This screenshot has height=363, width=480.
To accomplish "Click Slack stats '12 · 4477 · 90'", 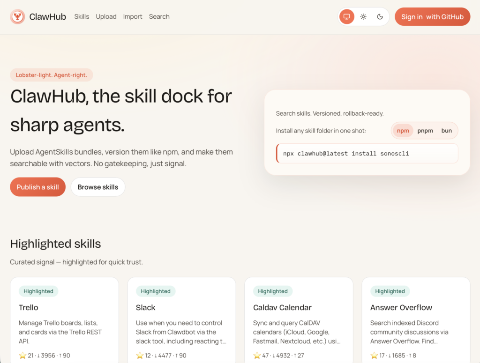I will click(161, 356).
